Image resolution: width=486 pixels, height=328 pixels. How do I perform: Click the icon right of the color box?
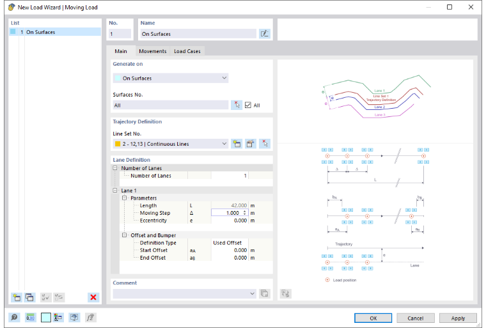tap(58, 318)
